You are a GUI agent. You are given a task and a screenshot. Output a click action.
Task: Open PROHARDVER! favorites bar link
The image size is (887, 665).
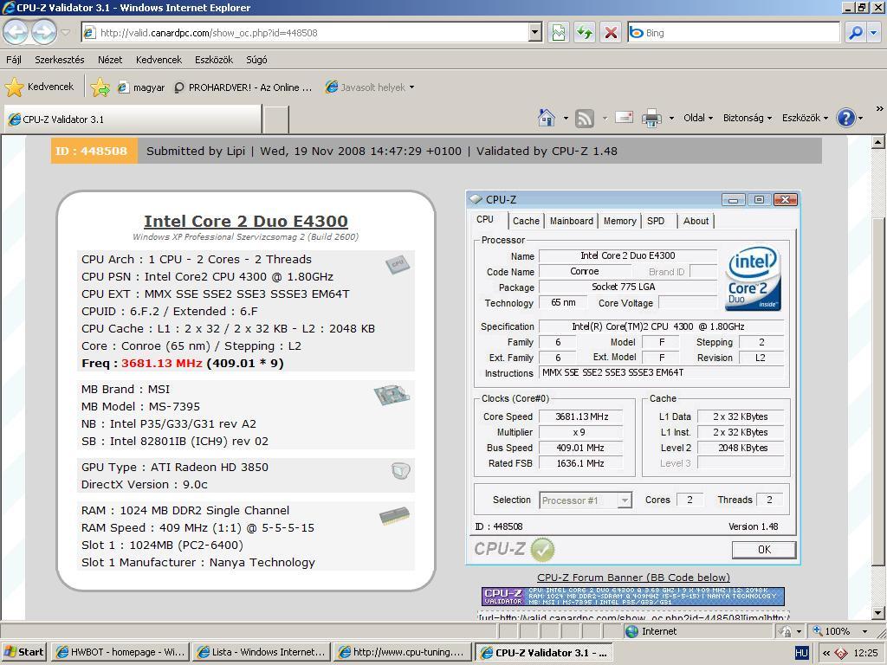point(243,87)
